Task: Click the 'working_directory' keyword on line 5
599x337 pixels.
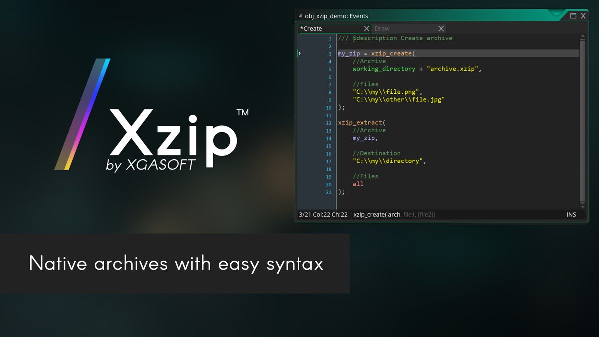Action: click(x=384, y=69)
